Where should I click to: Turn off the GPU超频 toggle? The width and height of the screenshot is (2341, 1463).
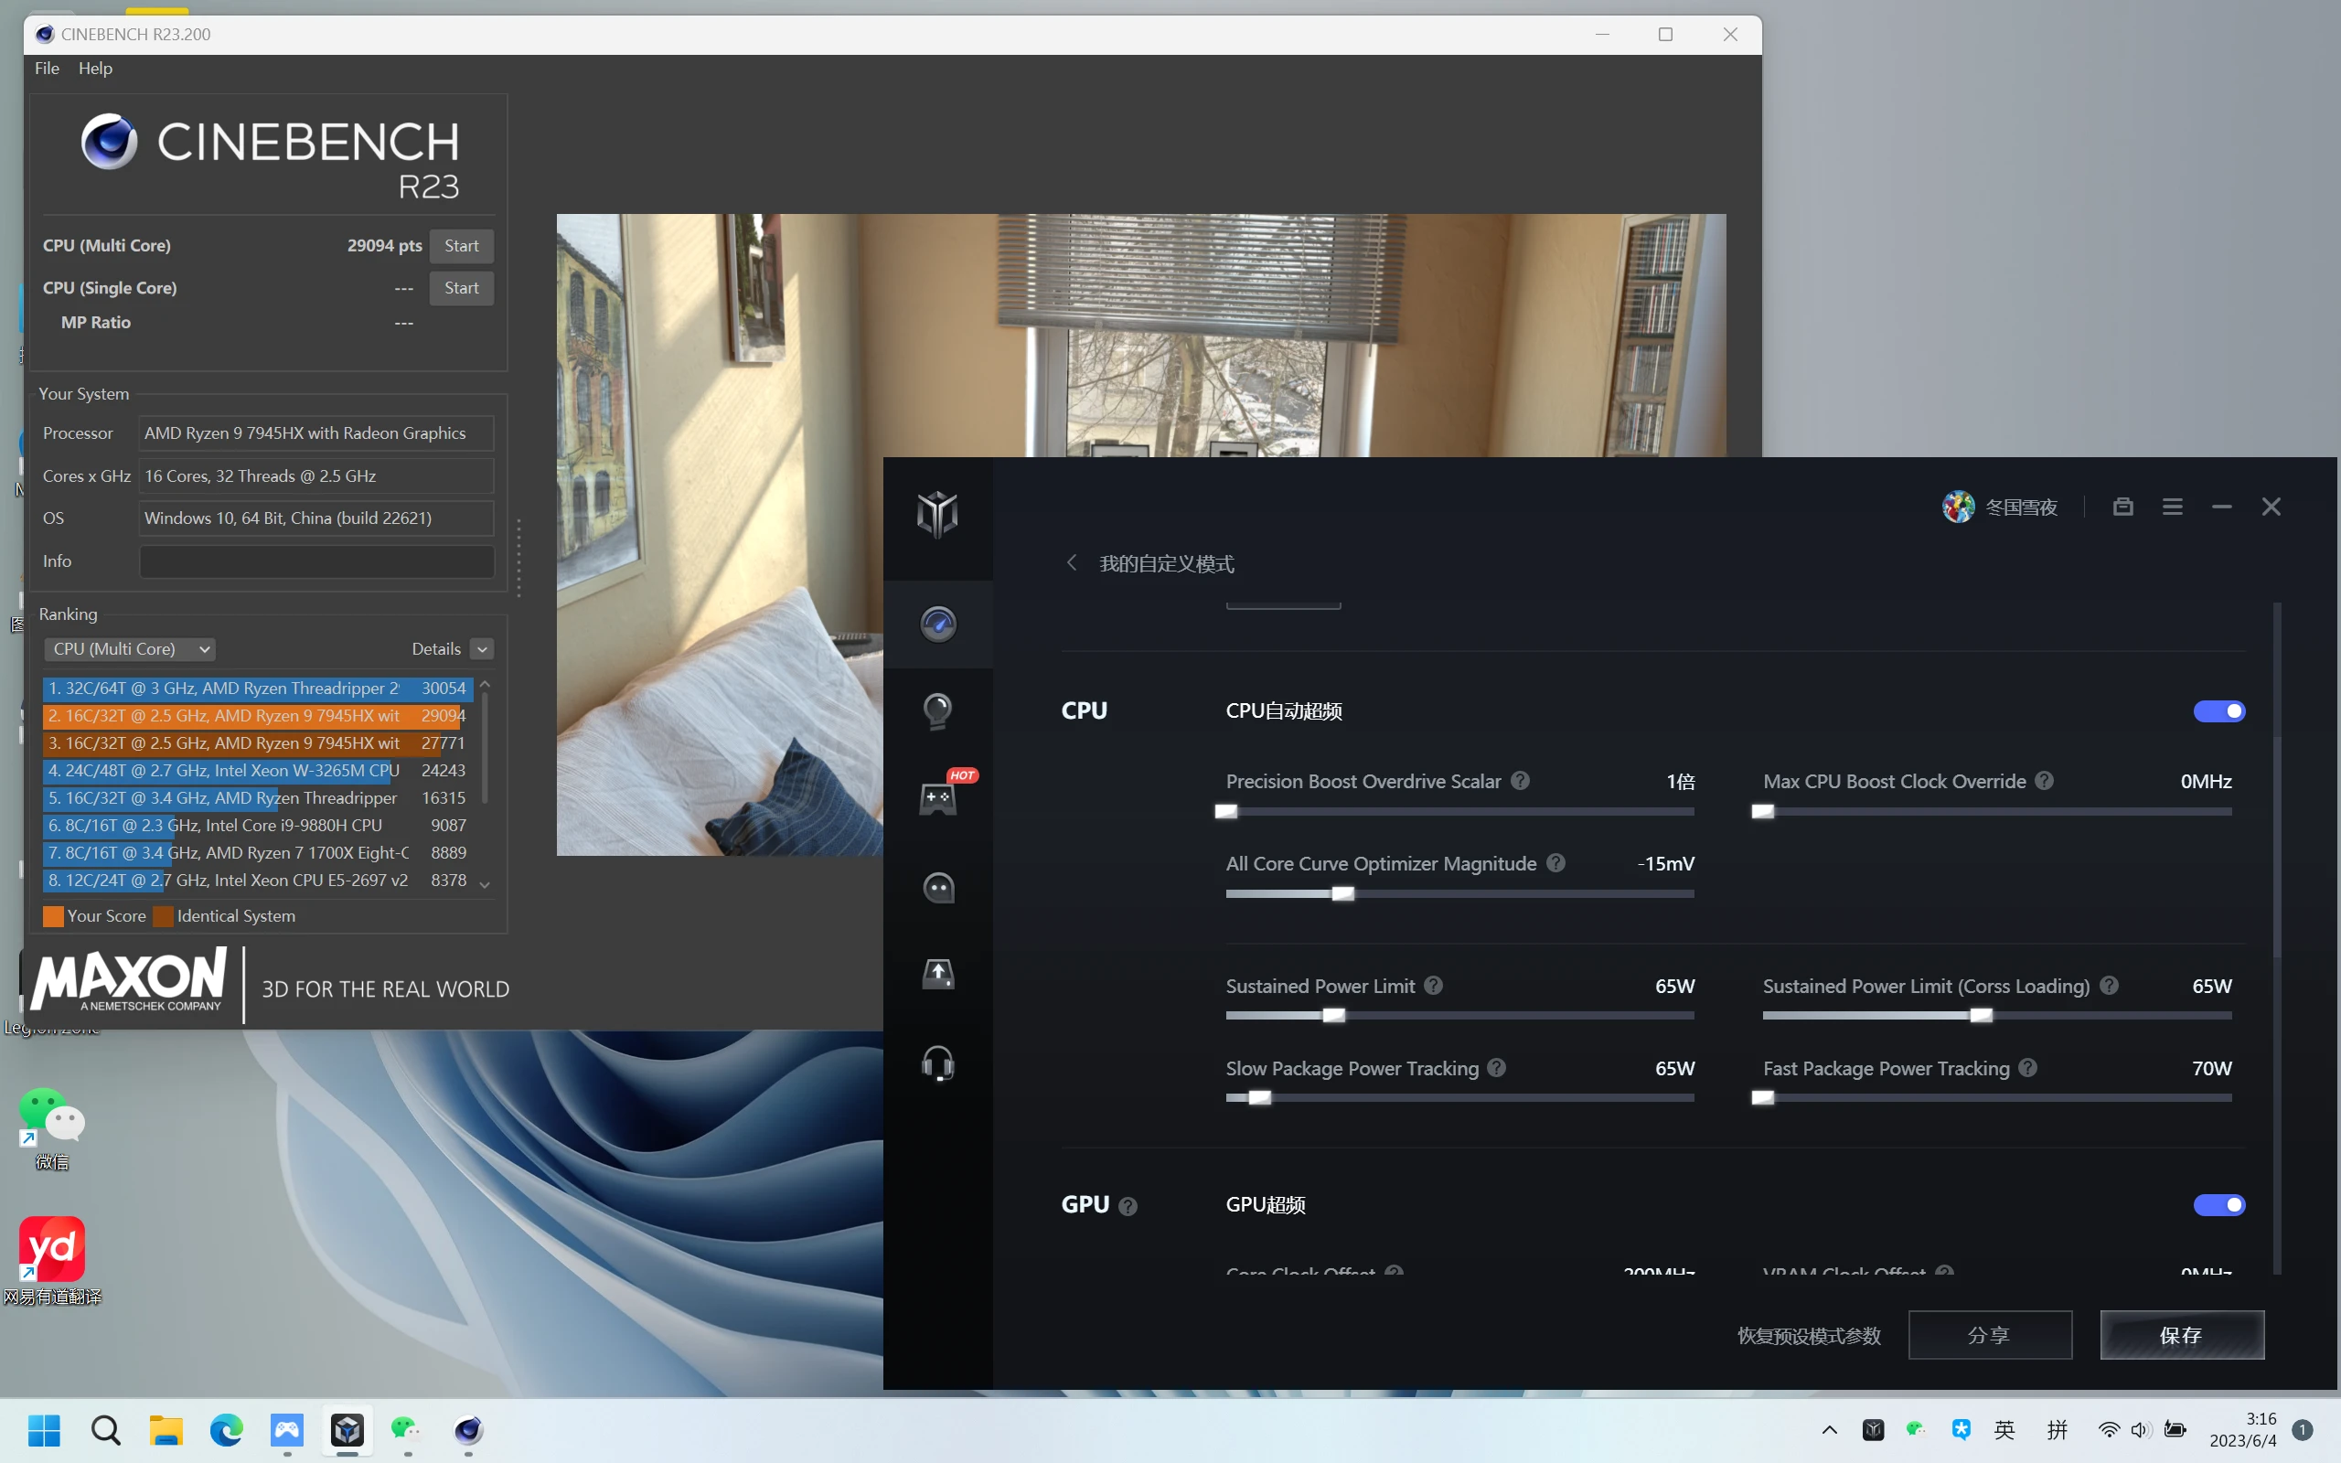click(x=2218, y=1204)
